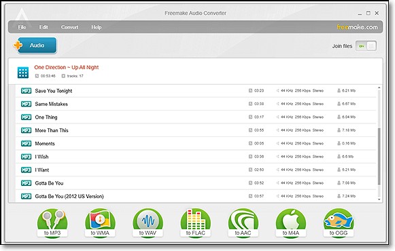Click the album grid icon for Up All Night
The height and width of the screenshot is (251, 395).
(23, 73)
